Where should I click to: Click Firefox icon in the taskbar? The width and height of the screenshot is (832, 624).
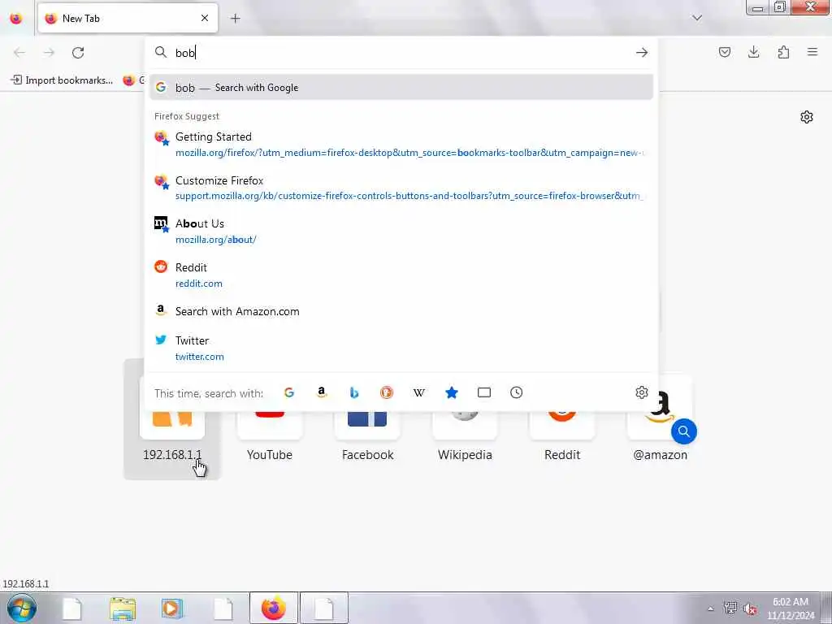click(273, 608)
